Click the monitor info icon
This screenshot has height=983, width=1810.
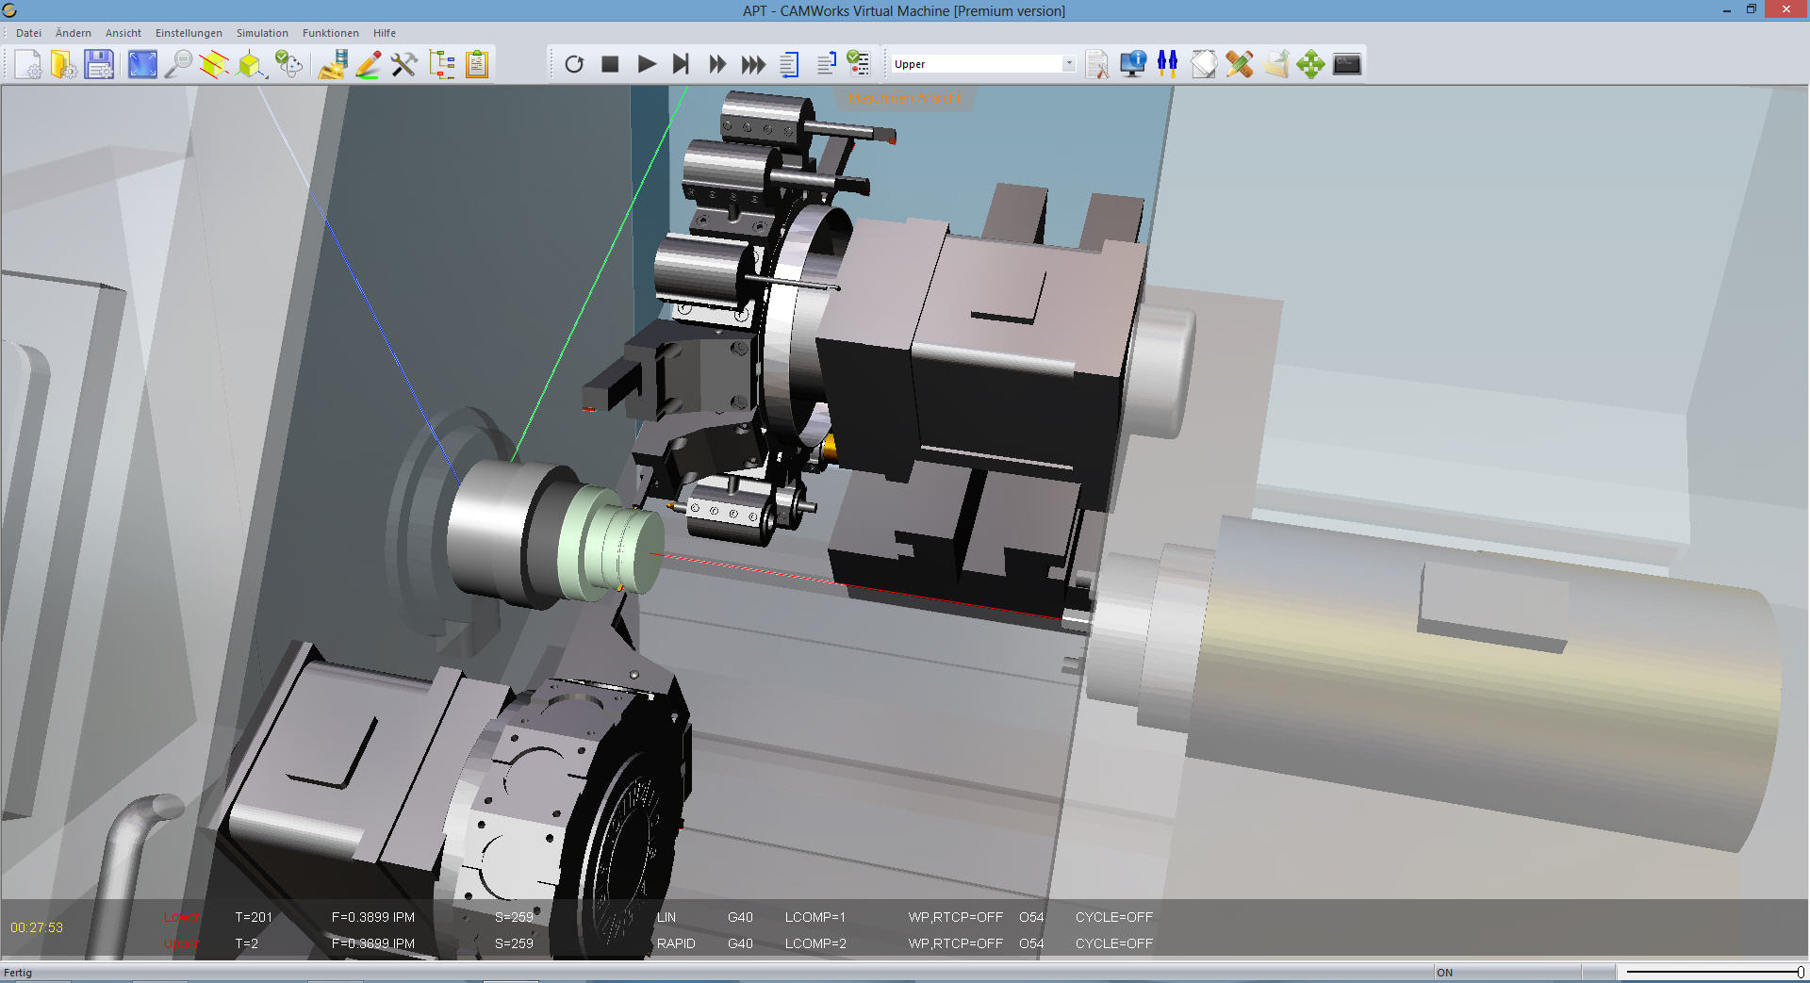[1132, 64]
